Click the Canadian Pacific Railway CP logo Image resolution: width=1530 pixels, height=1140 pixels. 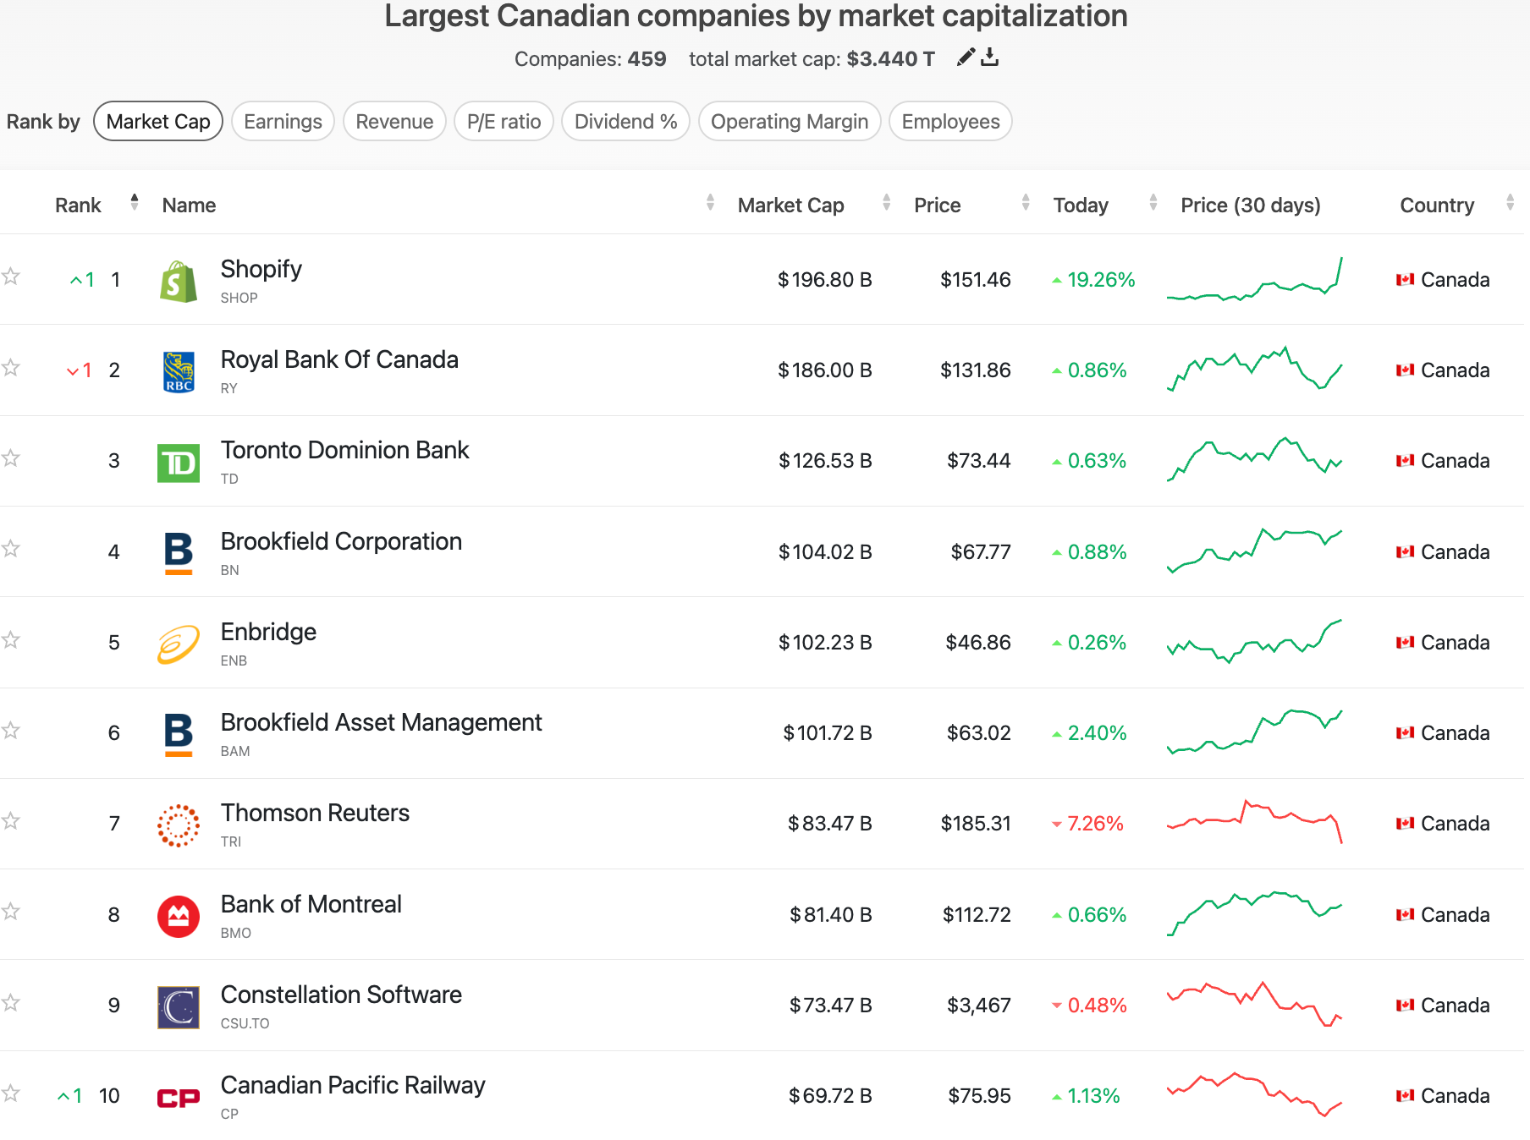tap(179, 1098)
